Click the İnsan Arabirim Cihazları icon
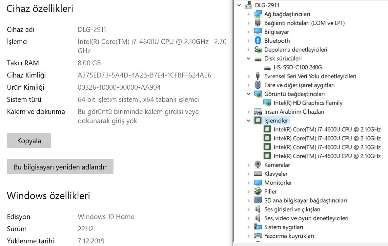Image resolution: width=388 pixels, height=246 pixels. tap(258, 112)
